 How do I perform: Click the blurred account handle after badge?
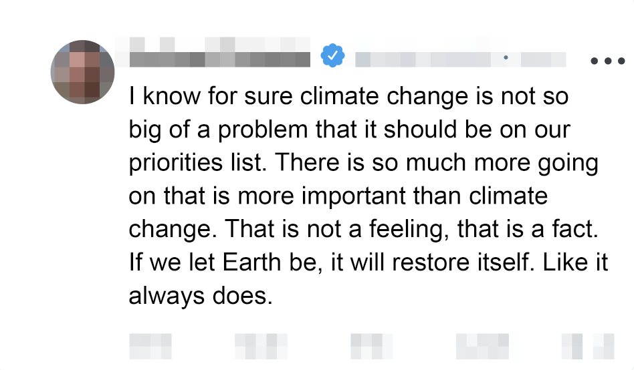(x=424, y=59)
